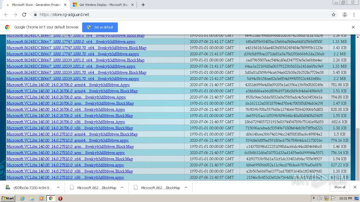Go back using browser back arrow
This screenshot has width=360, height=202.
pos(6,15)
